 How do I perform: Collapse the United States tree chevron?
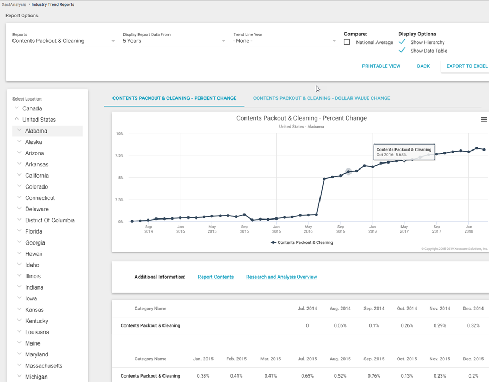coord(17,119)
